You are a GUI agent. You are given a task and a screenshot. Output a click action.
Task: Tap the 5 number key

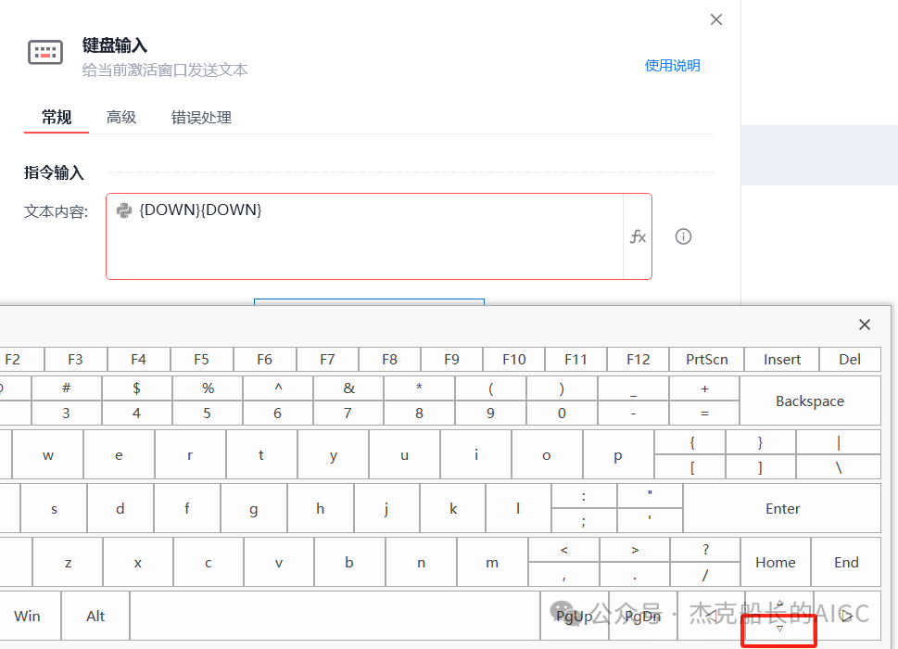pos(208,413)
